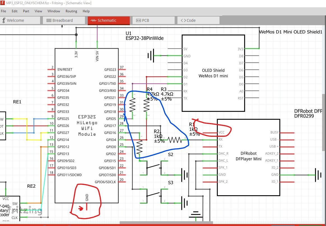
Task: Select the R2 1kΩ resistor symbol
Action: [175, 140]
